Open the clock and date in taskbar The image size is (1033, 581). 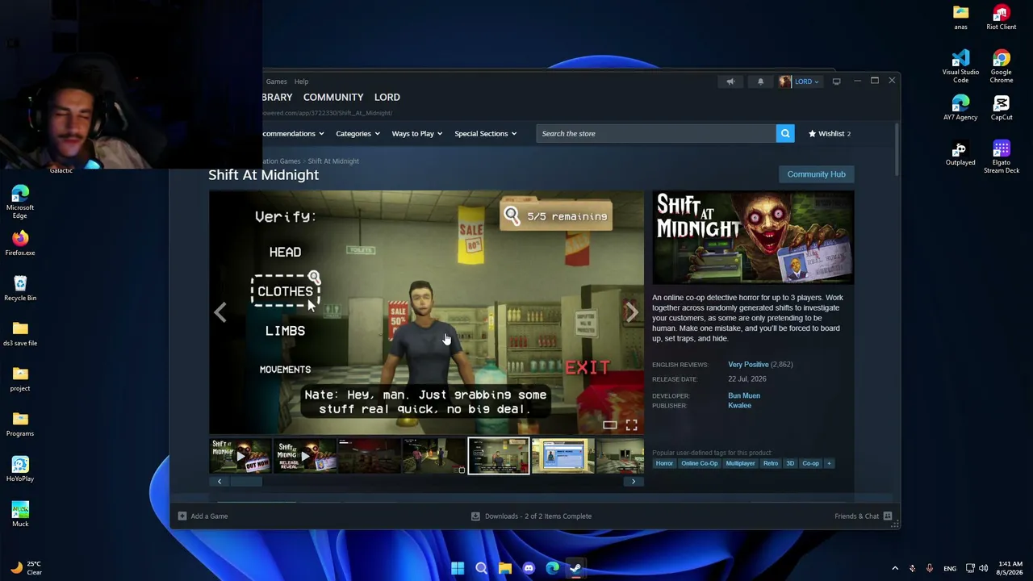click(1010, 568)
